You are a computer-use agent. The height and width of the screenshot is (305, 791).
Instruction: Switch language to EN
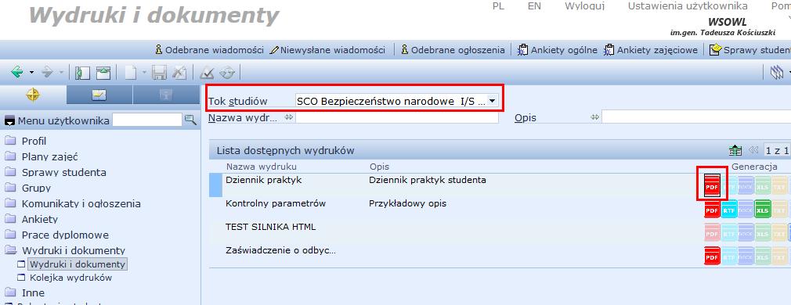point(534,6)
